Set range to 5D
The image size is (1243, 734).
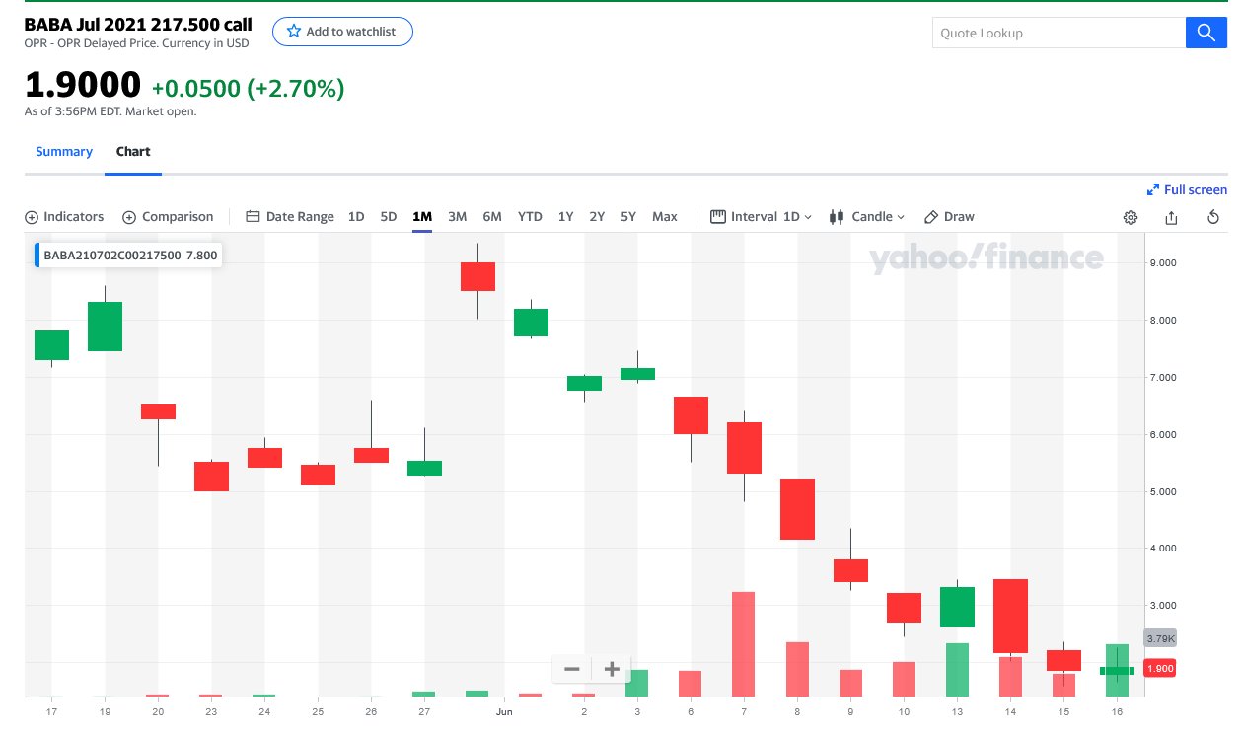click(x=389, y=217)
